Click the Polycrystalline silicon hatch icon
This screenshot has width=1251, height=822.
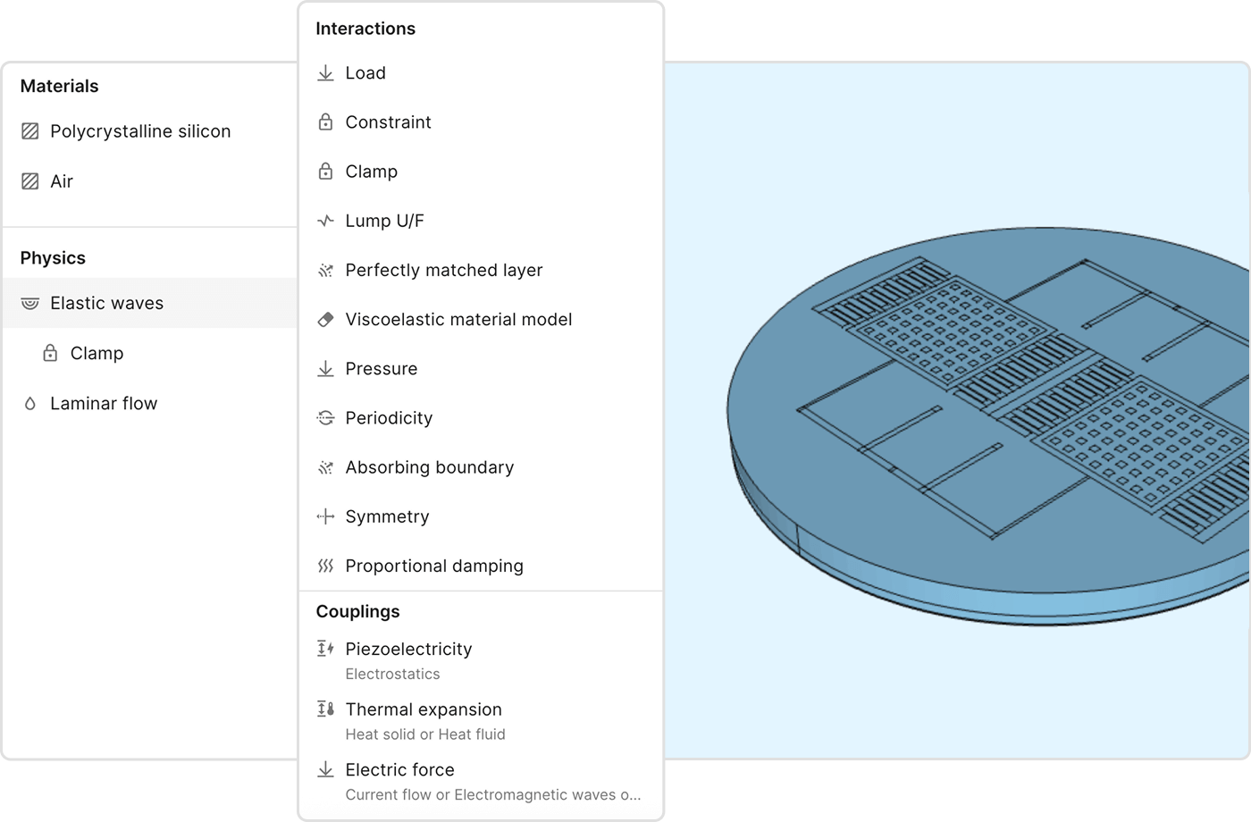click(x=30, y=131)
